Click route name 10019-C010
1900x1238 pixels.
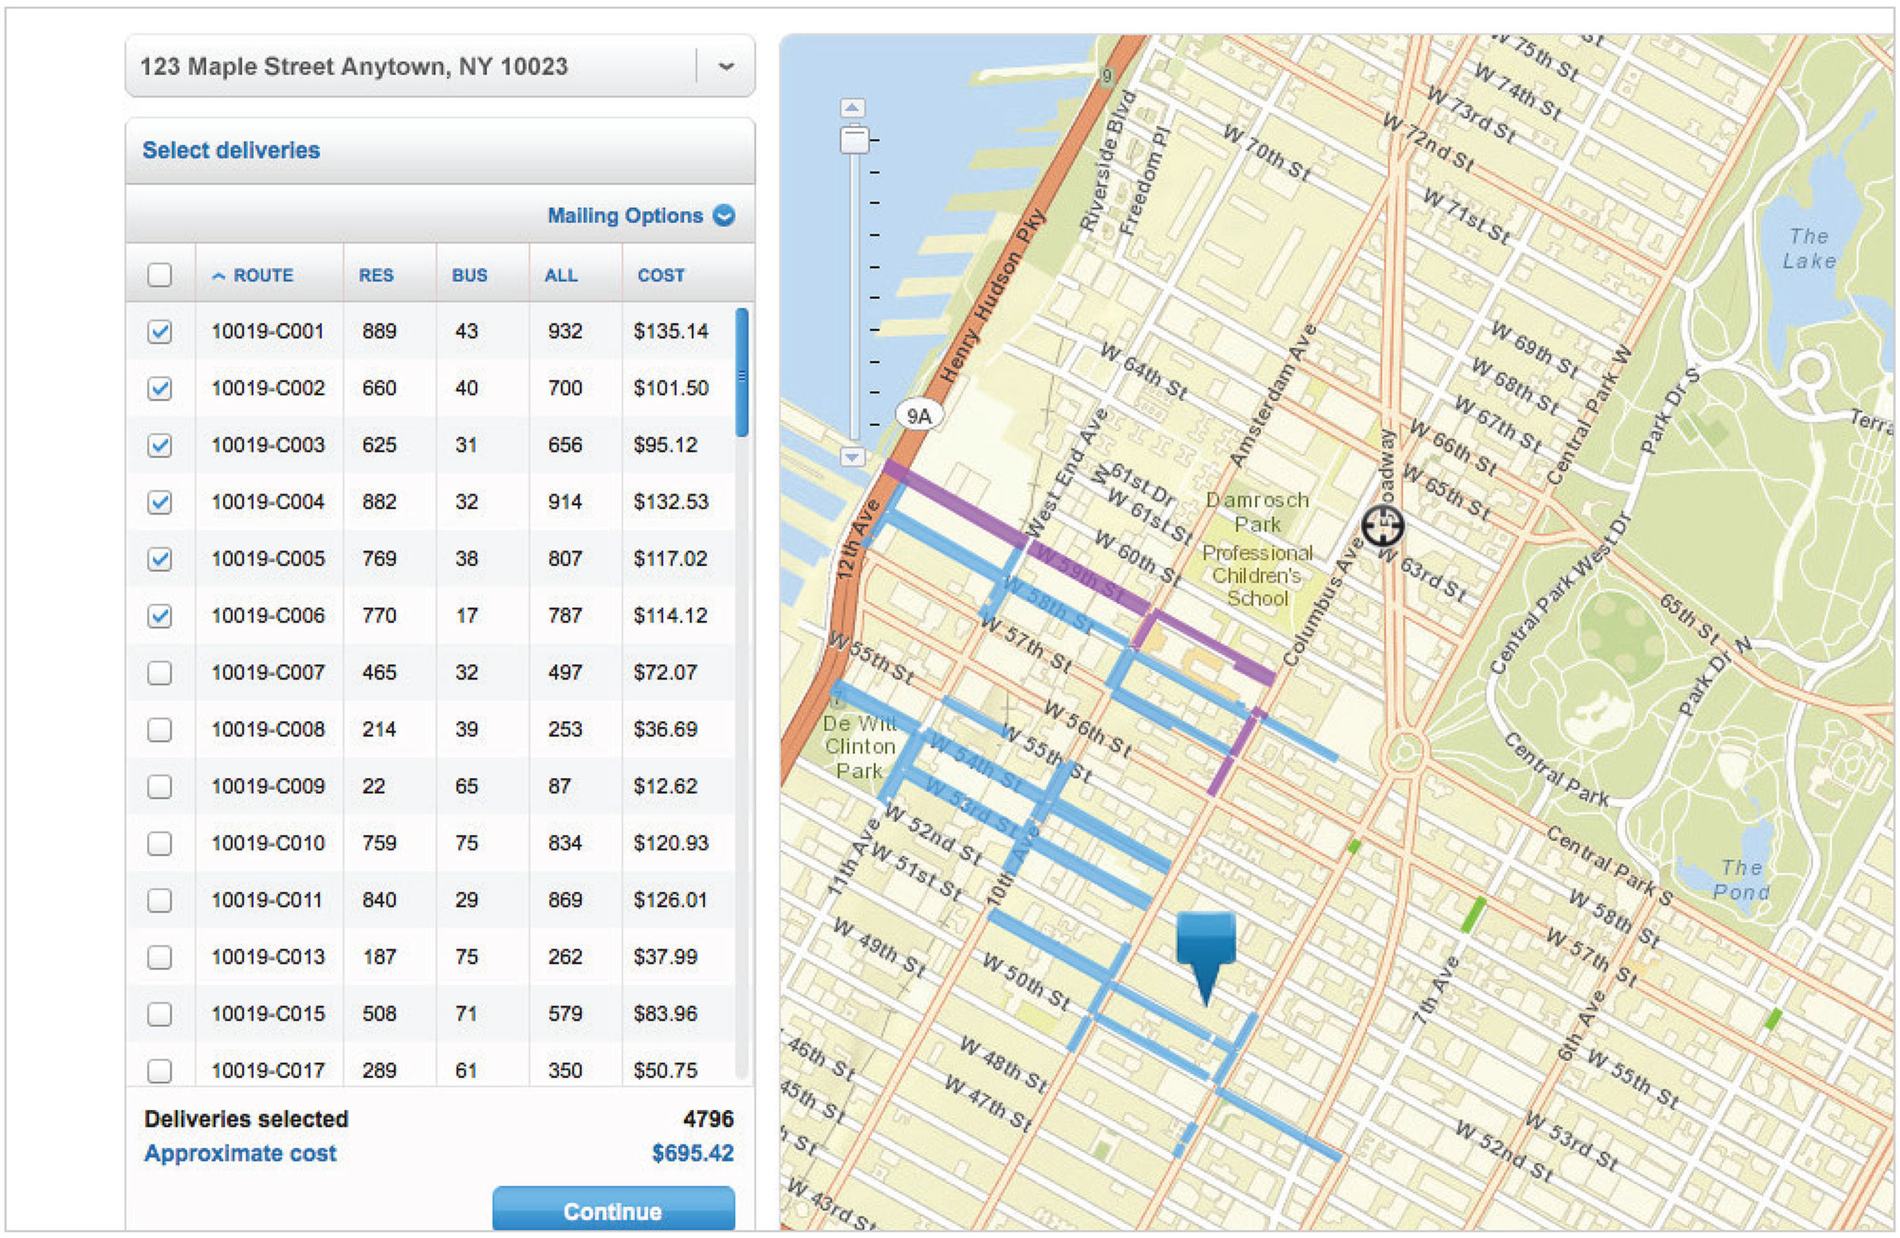click(x=268, y=843)
